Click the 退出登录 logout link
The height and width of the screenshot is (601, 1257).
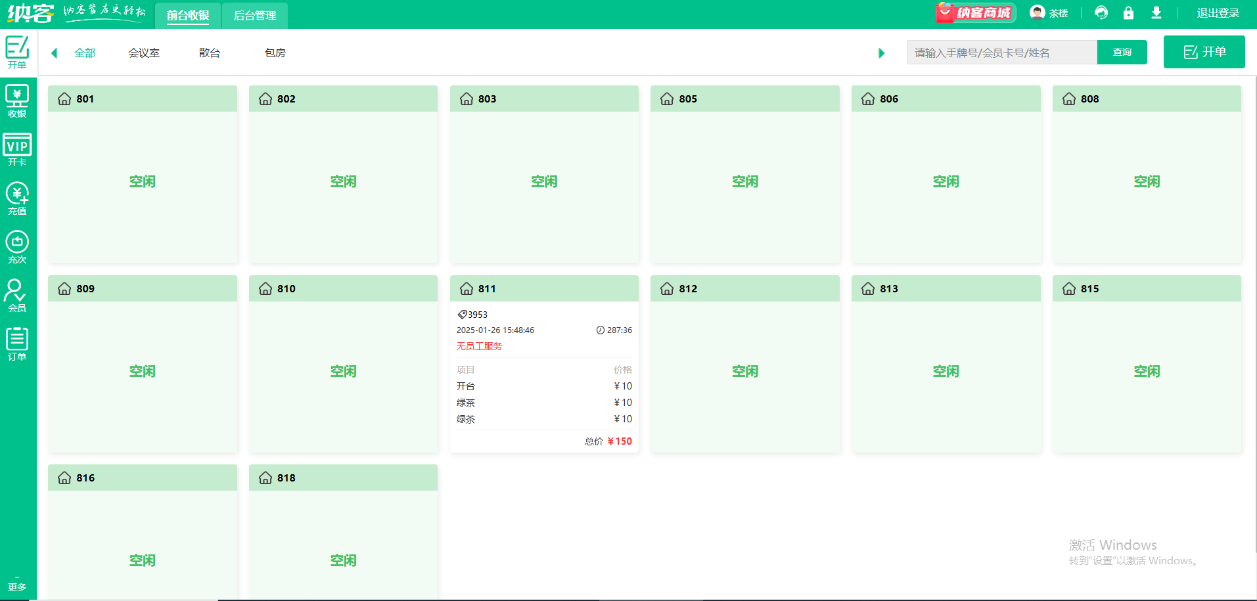click(1218, 13)
